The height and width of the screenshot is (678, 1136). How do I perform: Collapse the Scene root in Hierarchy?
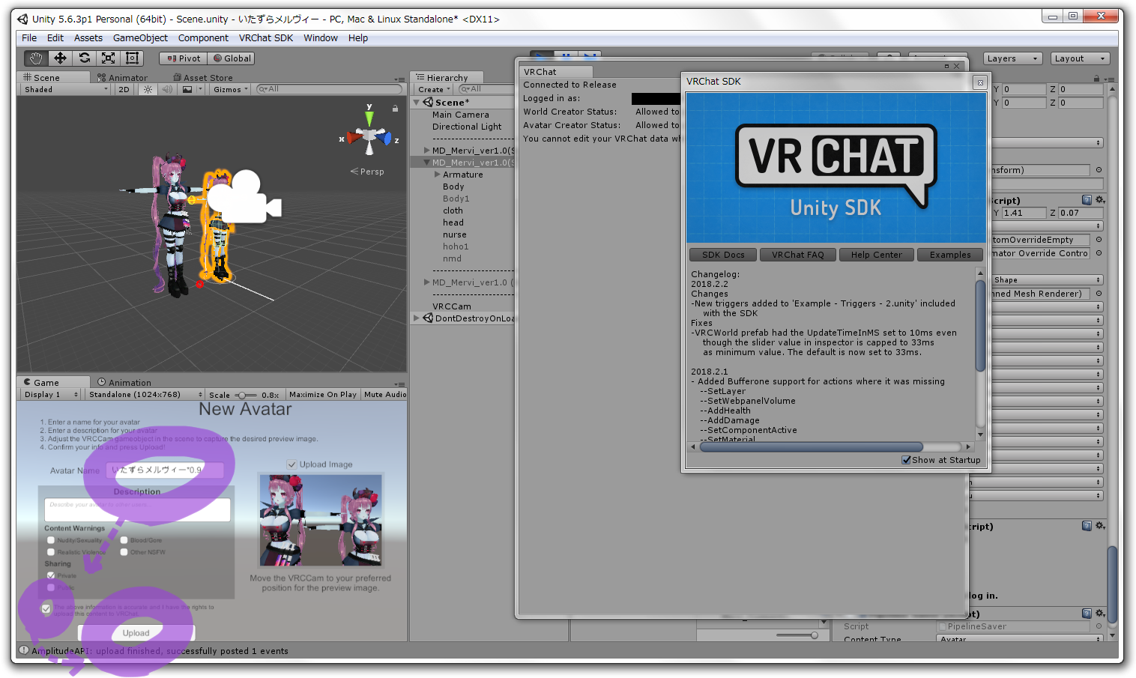(417, 103)
